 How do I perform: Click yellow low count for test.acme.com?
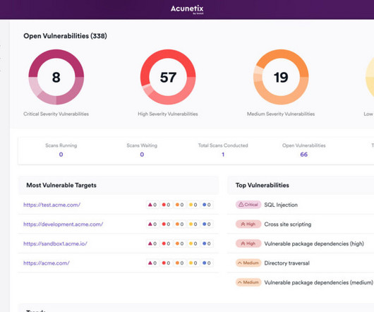[193, 205]
